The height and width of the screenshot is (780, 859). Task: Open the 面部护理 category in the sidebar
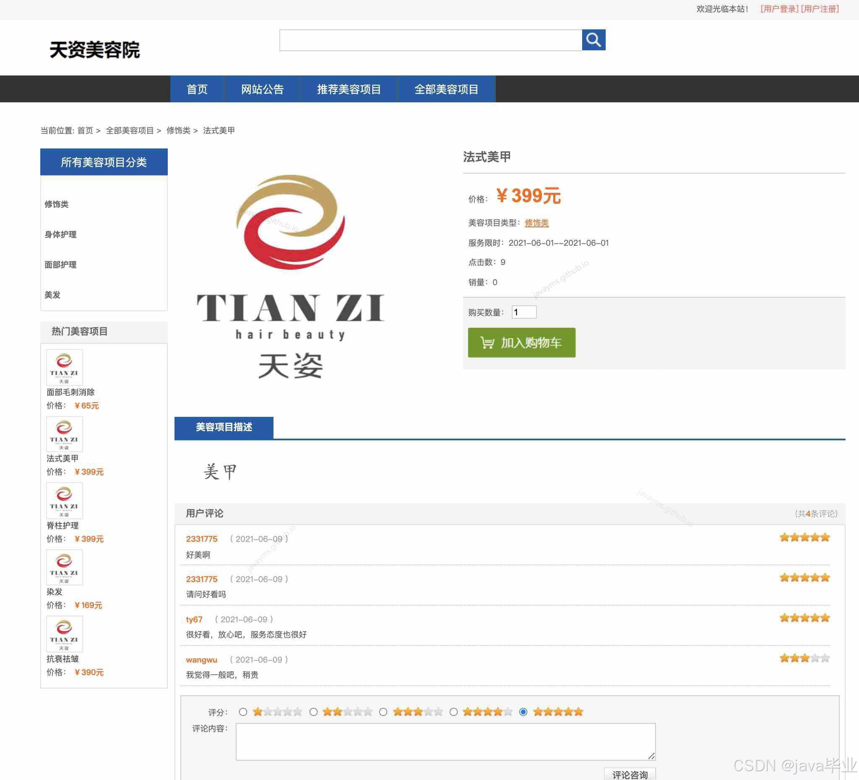tap(60, 265)
